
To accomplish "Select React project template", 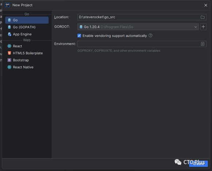I will 27,46.
